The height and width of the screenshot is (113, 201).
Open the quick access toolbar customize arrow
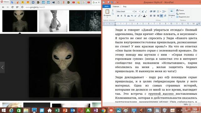(x=118, y=3)
